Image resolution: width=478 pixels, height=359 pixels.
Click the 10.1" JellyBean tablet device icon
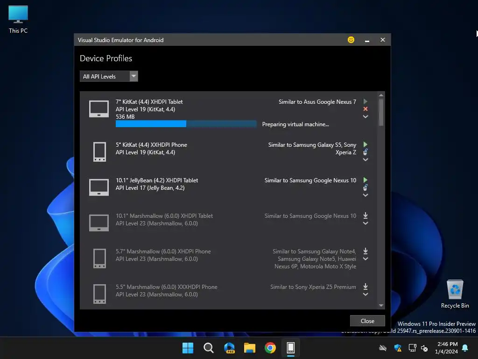(99, 187)
